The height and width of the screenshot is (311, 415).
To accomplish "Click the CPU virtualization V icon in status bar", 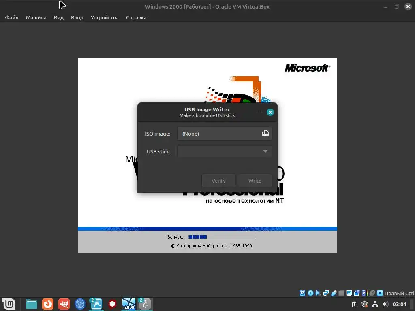I will [364, 293].
